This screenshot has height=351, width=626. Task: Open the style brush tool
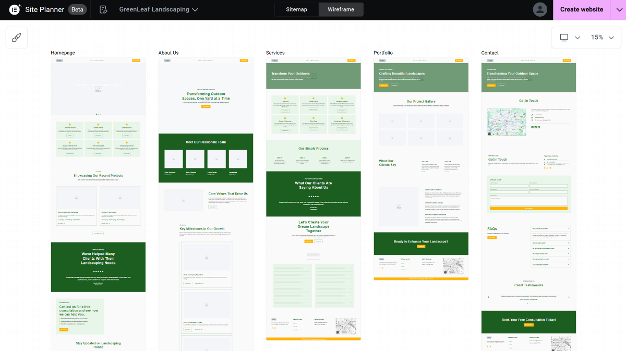17,38
